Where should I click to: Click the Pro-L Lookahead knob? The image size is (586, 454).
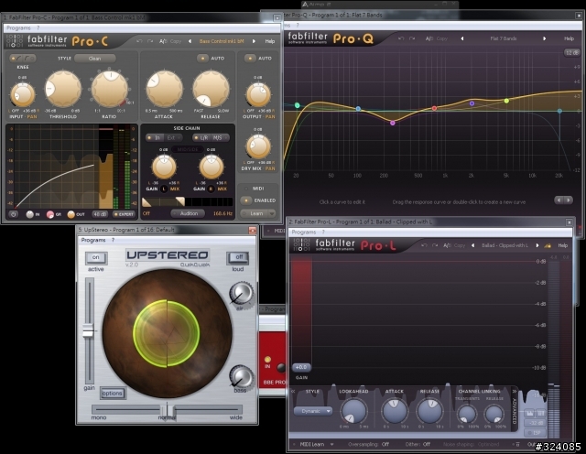click(353, 411)
